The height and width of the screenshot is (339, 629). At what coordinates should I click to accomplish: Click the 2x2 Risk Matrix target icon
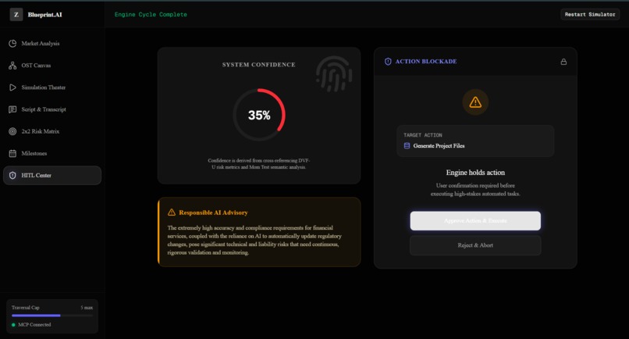pyautogui.click(x=12, y=131)
